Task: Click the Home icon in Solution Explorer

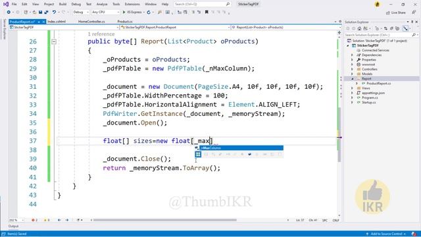Action: (360, 28)
